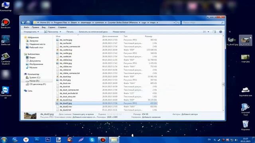Select Музыка library in navigation pane
Viewport: 255px width, 143px height.
[33, 68]
